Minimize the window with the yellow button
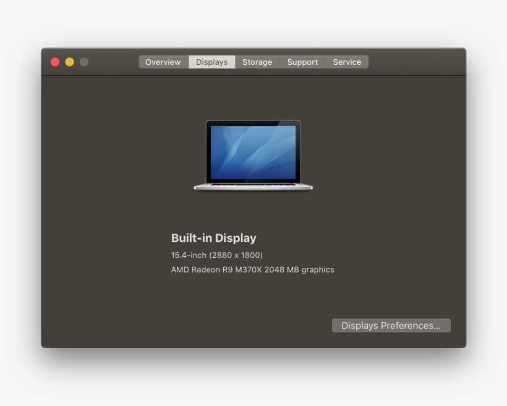Viewport: 507px width, 406px height. click(x=69, y=62)
